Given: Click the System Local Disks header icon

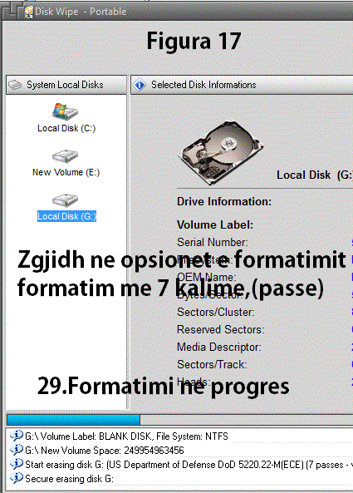Looking at the screenshot, I should tap(15, 85).
